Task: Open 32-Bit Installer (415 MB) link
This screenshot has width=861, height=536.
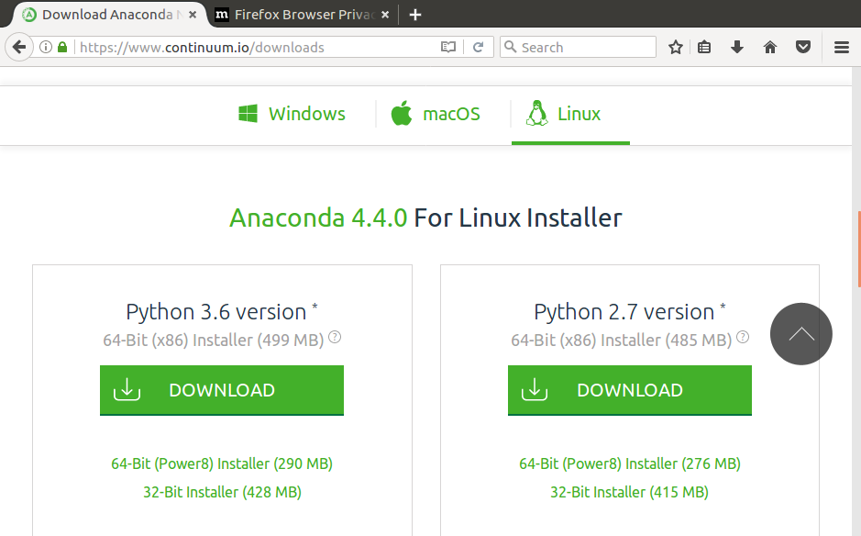Action: pos(629,492)
